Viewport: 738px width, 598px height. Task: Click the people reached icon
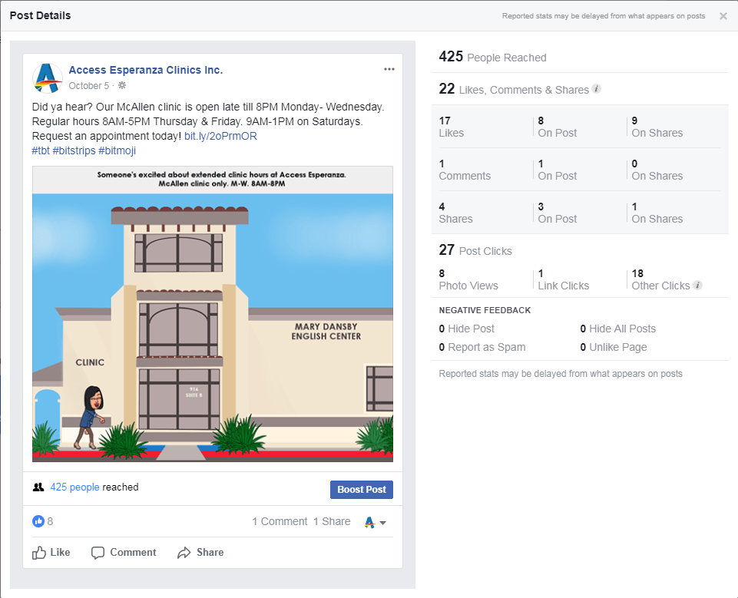pos(38,487)
